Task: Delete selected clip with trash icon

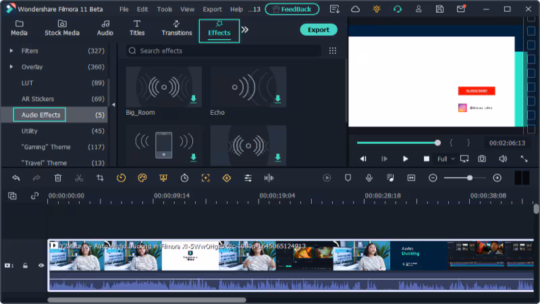Action: pos(58,178)
